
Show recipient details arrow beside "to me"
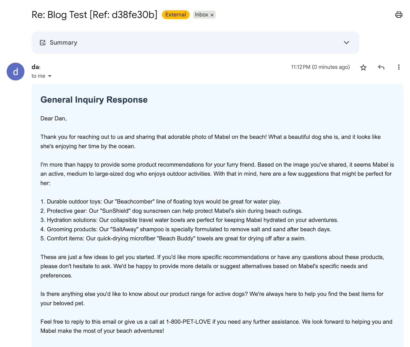click(x=50, y=76)
